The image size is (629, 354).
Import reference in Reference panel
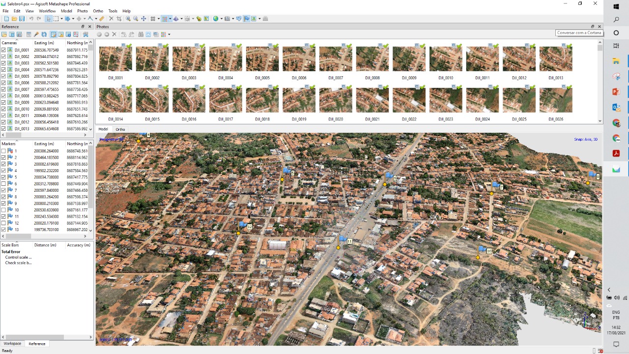(x=4, y=34)
